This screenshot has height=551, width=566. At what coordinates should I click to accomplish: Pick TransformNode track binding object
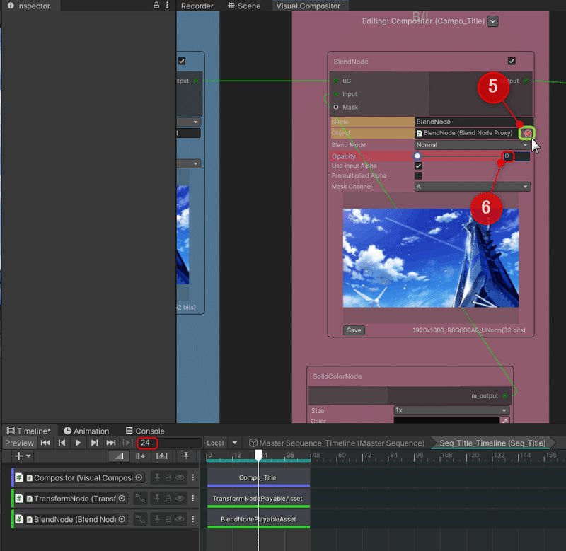tap(122, 499)
